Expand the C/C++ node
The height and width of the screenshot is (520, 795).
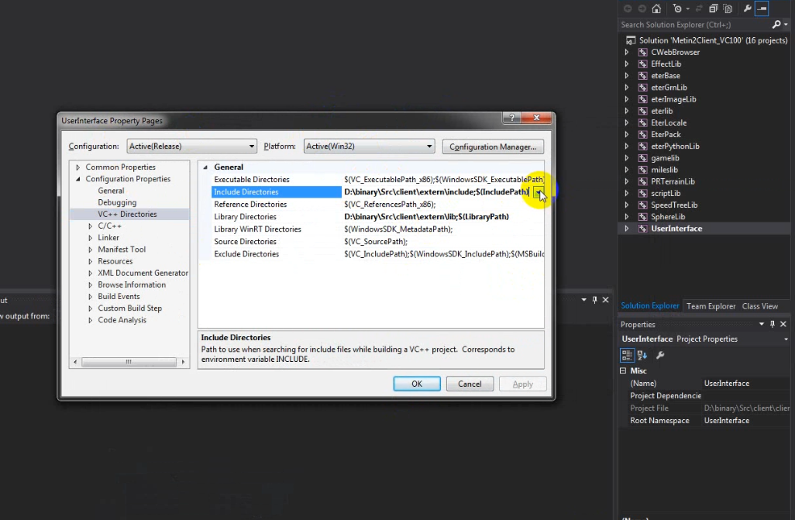(90, 226)
